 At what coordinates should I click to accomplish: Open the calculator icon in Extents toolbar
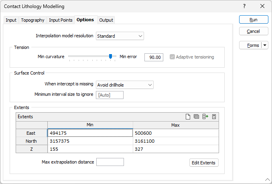[x=214, y=117]
